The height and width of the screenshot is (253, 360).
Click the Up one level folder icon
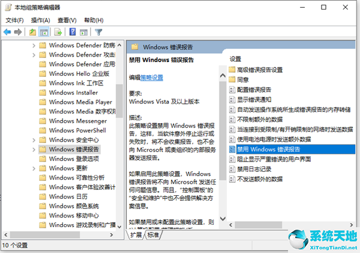point(32,32)
